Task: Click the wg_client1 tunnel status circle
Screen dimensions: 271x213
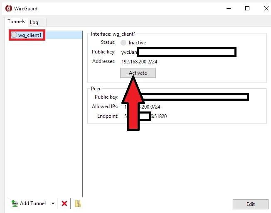Action: [x=14, y=35]
